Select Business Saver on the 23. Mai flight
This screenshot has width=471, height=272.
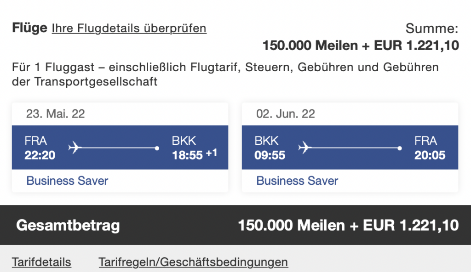[x=67, y=181]
